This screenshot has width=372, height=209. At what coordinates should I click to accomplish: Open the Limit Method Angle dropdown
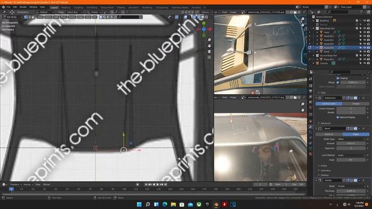coord(351,155)
